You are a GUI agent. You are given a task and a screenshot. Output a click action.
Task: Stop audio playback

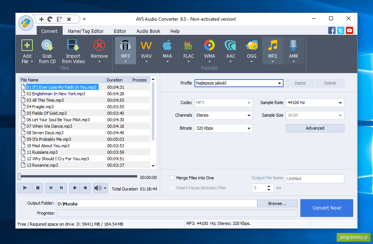(x=37, y=188)
